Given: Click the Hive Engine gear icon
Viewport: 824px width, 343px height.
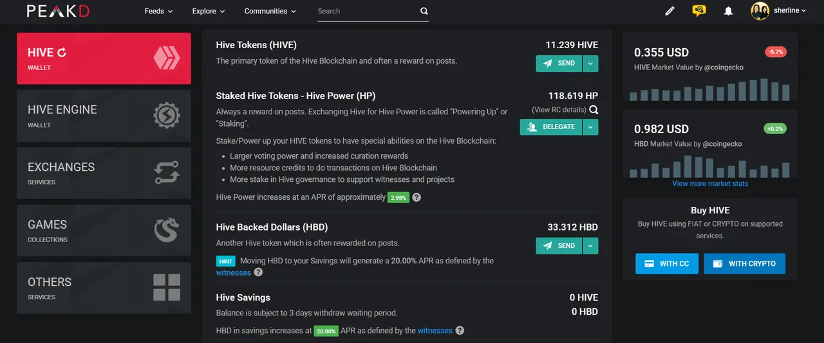Looking at the screenshot, I should [167, 116].
